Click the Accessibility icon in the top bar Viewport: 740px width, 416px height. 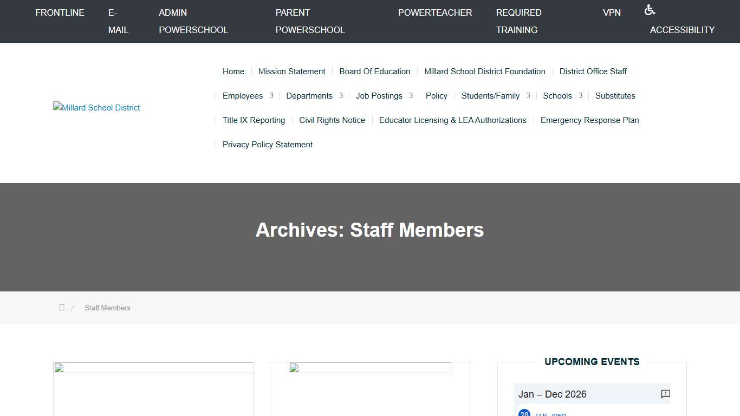coord(650,9)
